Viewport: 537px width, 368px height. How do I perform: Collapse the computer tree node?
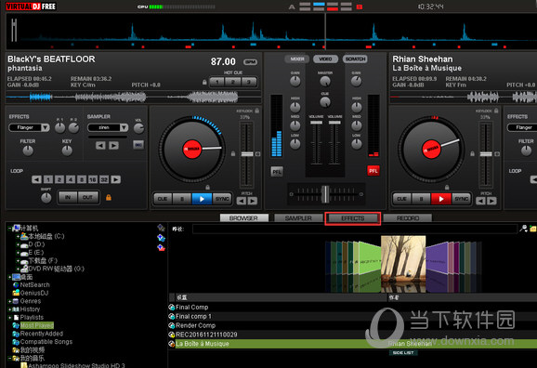pos(9,229)
